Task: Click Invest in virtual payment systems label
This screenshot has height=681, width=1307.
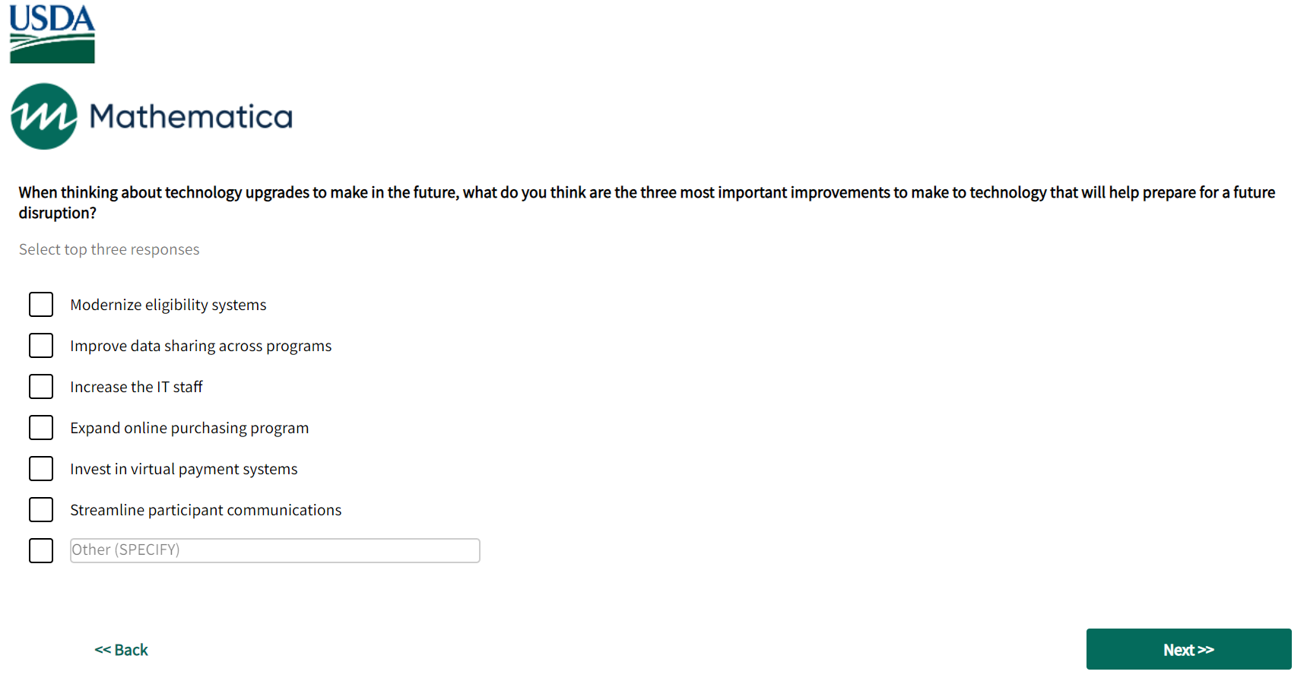Action: (x=183, y=469)
